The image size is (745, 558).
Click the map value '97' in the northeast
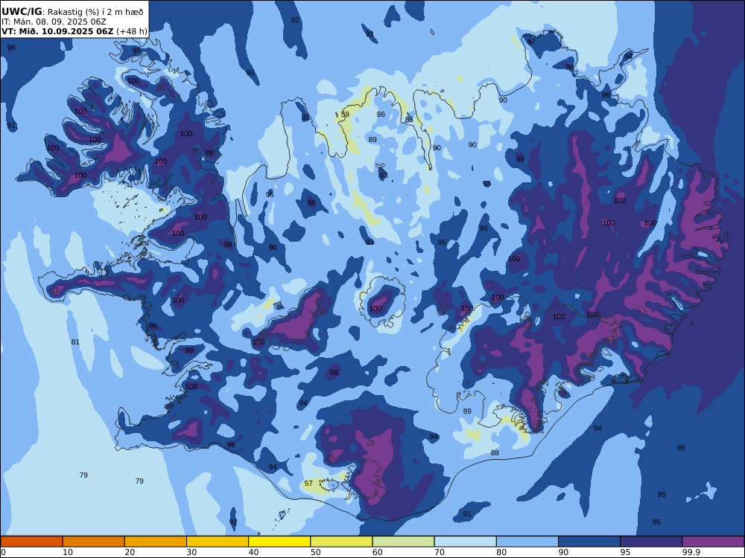[532, 42]
